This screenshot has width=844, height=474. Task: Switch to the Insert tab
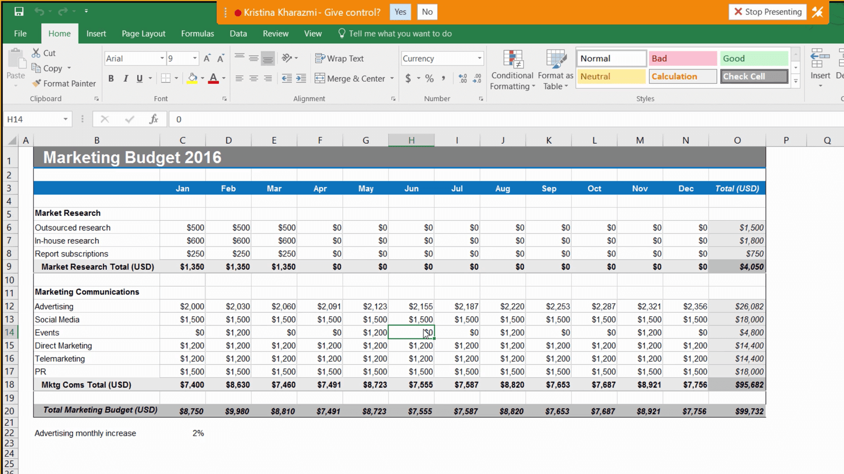coord(96,33)
